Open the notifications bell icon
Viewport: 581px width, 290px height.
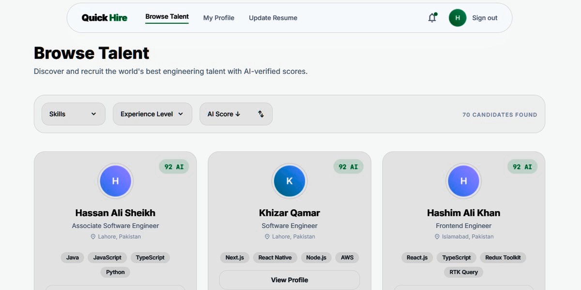pyautogui.click(x=432, y=18)
